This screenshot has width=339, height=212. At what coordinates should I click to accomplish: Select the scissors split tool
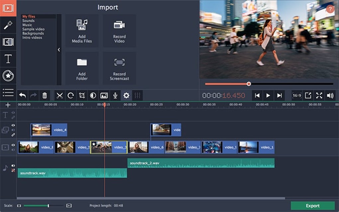(59, 96)
